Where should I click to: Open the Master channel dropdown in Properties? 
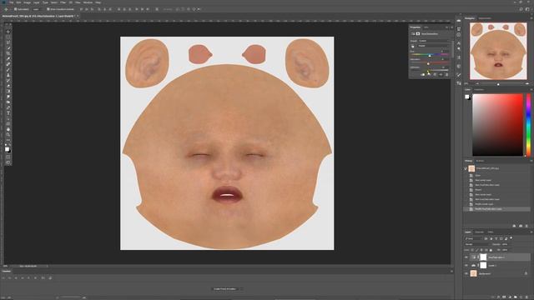(x=434, y=46)
